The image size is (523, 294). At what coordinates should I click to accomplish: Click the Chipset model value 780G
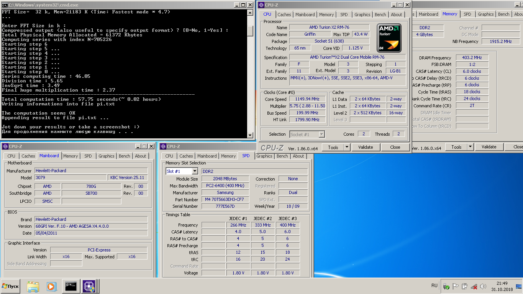91,186
